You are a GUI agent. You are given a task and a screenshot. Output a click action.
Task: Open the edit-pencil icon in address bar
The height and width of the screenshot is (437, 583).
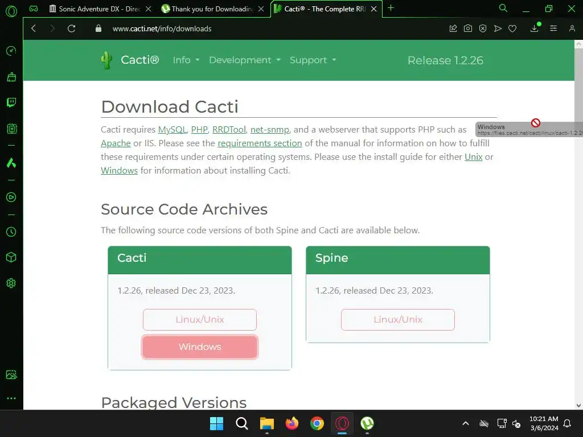(x=453, y=28)
